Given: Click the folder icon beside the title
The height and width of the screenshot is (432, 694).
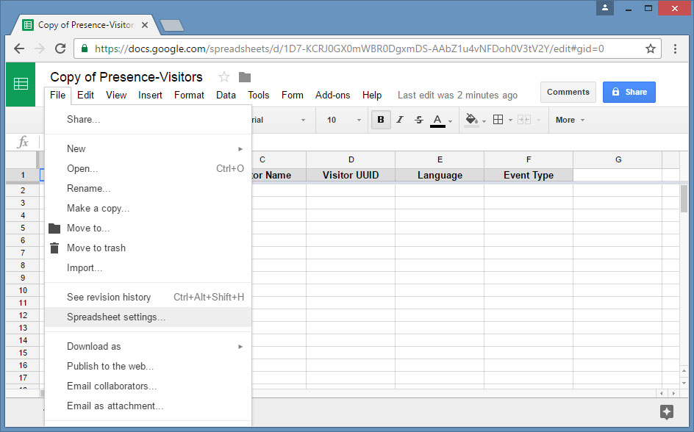Looking at the screenshot, I should 245,77.
